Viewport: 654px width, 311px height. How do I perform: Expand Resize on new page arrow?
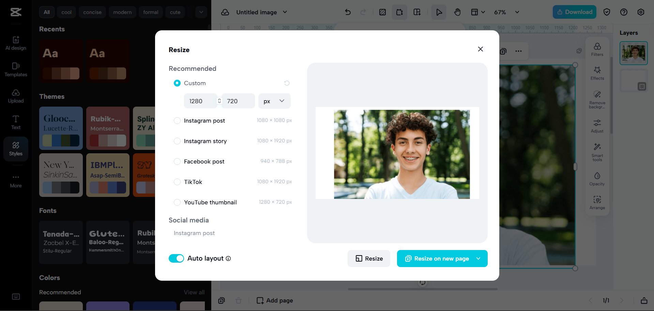click(x=478, y=259)
